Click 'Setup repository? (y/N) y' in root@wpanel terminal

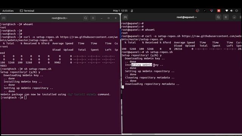coord(141,55)
